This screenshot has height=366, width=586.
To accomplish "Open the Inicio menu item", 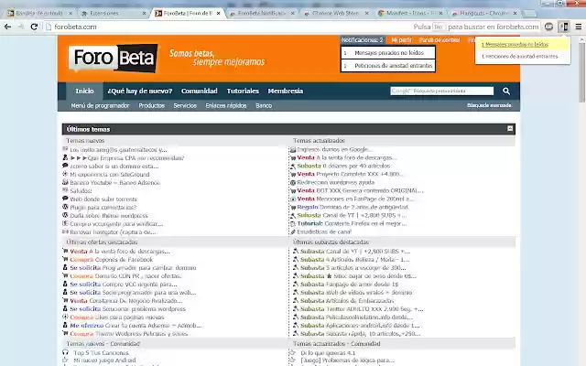I will click(84, 91).
